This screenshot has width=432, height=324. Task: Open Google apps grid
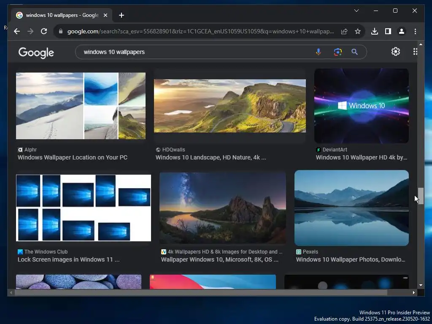click(x=415, y=51)
